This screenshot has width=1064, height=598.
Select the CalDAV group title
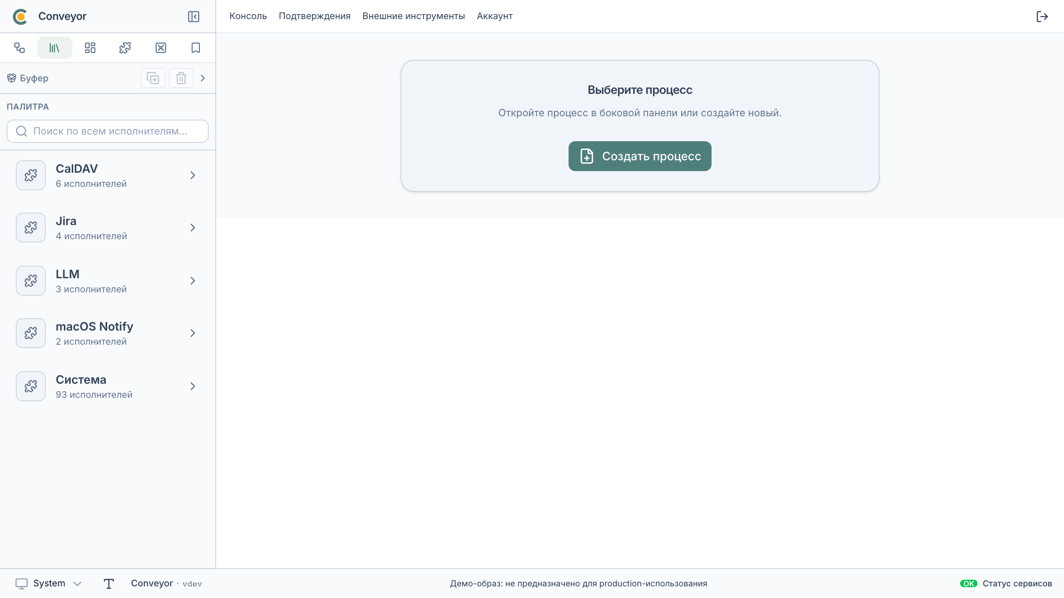pyautogui.click(x=77, y=169)
